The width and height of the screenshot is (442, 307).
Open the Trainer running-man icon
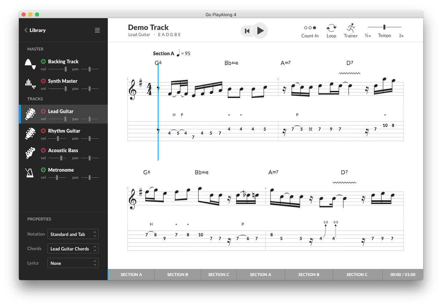(x=351, y=28)
